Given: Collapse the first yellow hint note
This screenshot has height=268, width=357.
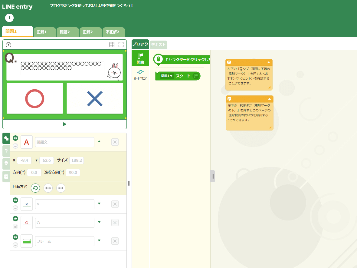Looking at the screenshot, I should pyautogui.click(x=269, y=62).
